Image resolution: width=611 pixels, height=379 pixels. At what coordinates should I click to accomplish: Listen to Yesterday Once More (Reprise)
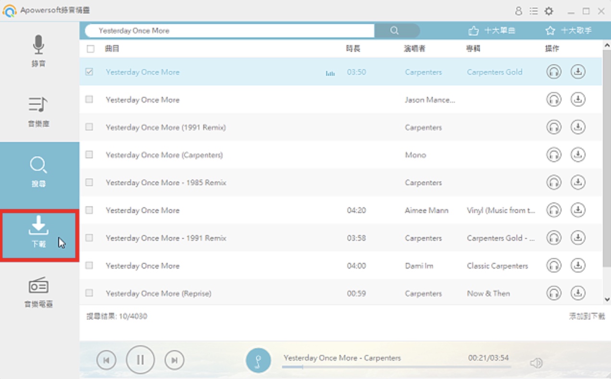point(554,293)
